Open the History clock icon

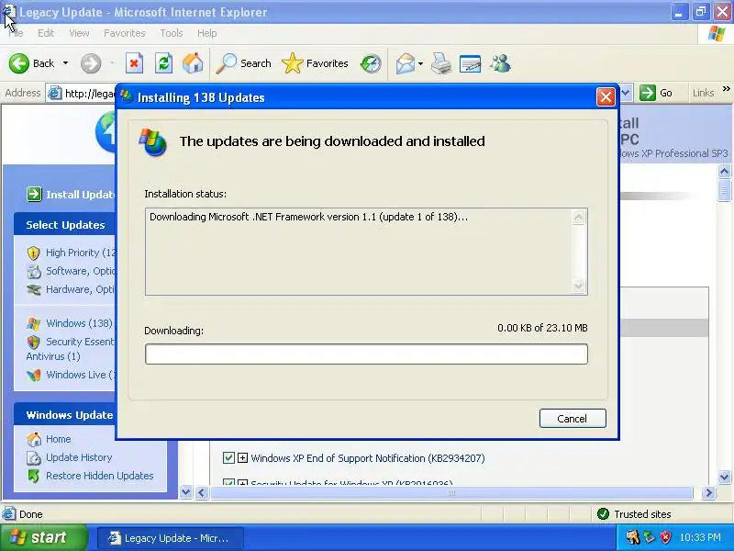click(x=371, y=63)
